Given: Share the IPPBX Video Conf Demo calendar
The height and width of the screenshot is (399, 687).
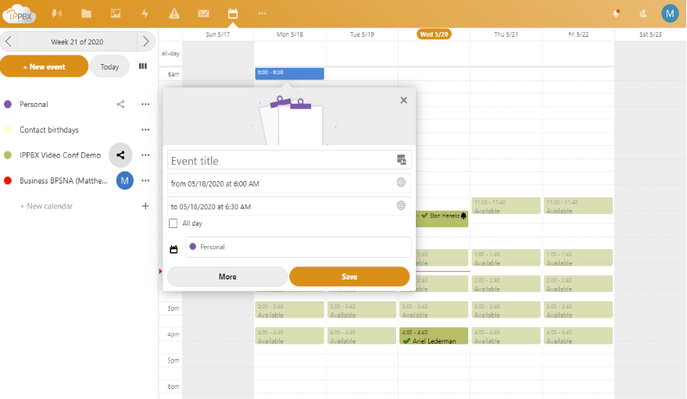Looking at the screenshot, I should (120, 155).
